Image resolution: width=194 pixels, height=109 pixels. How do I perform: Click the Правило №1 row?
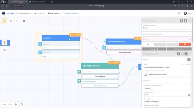click(x=100, y=72)
